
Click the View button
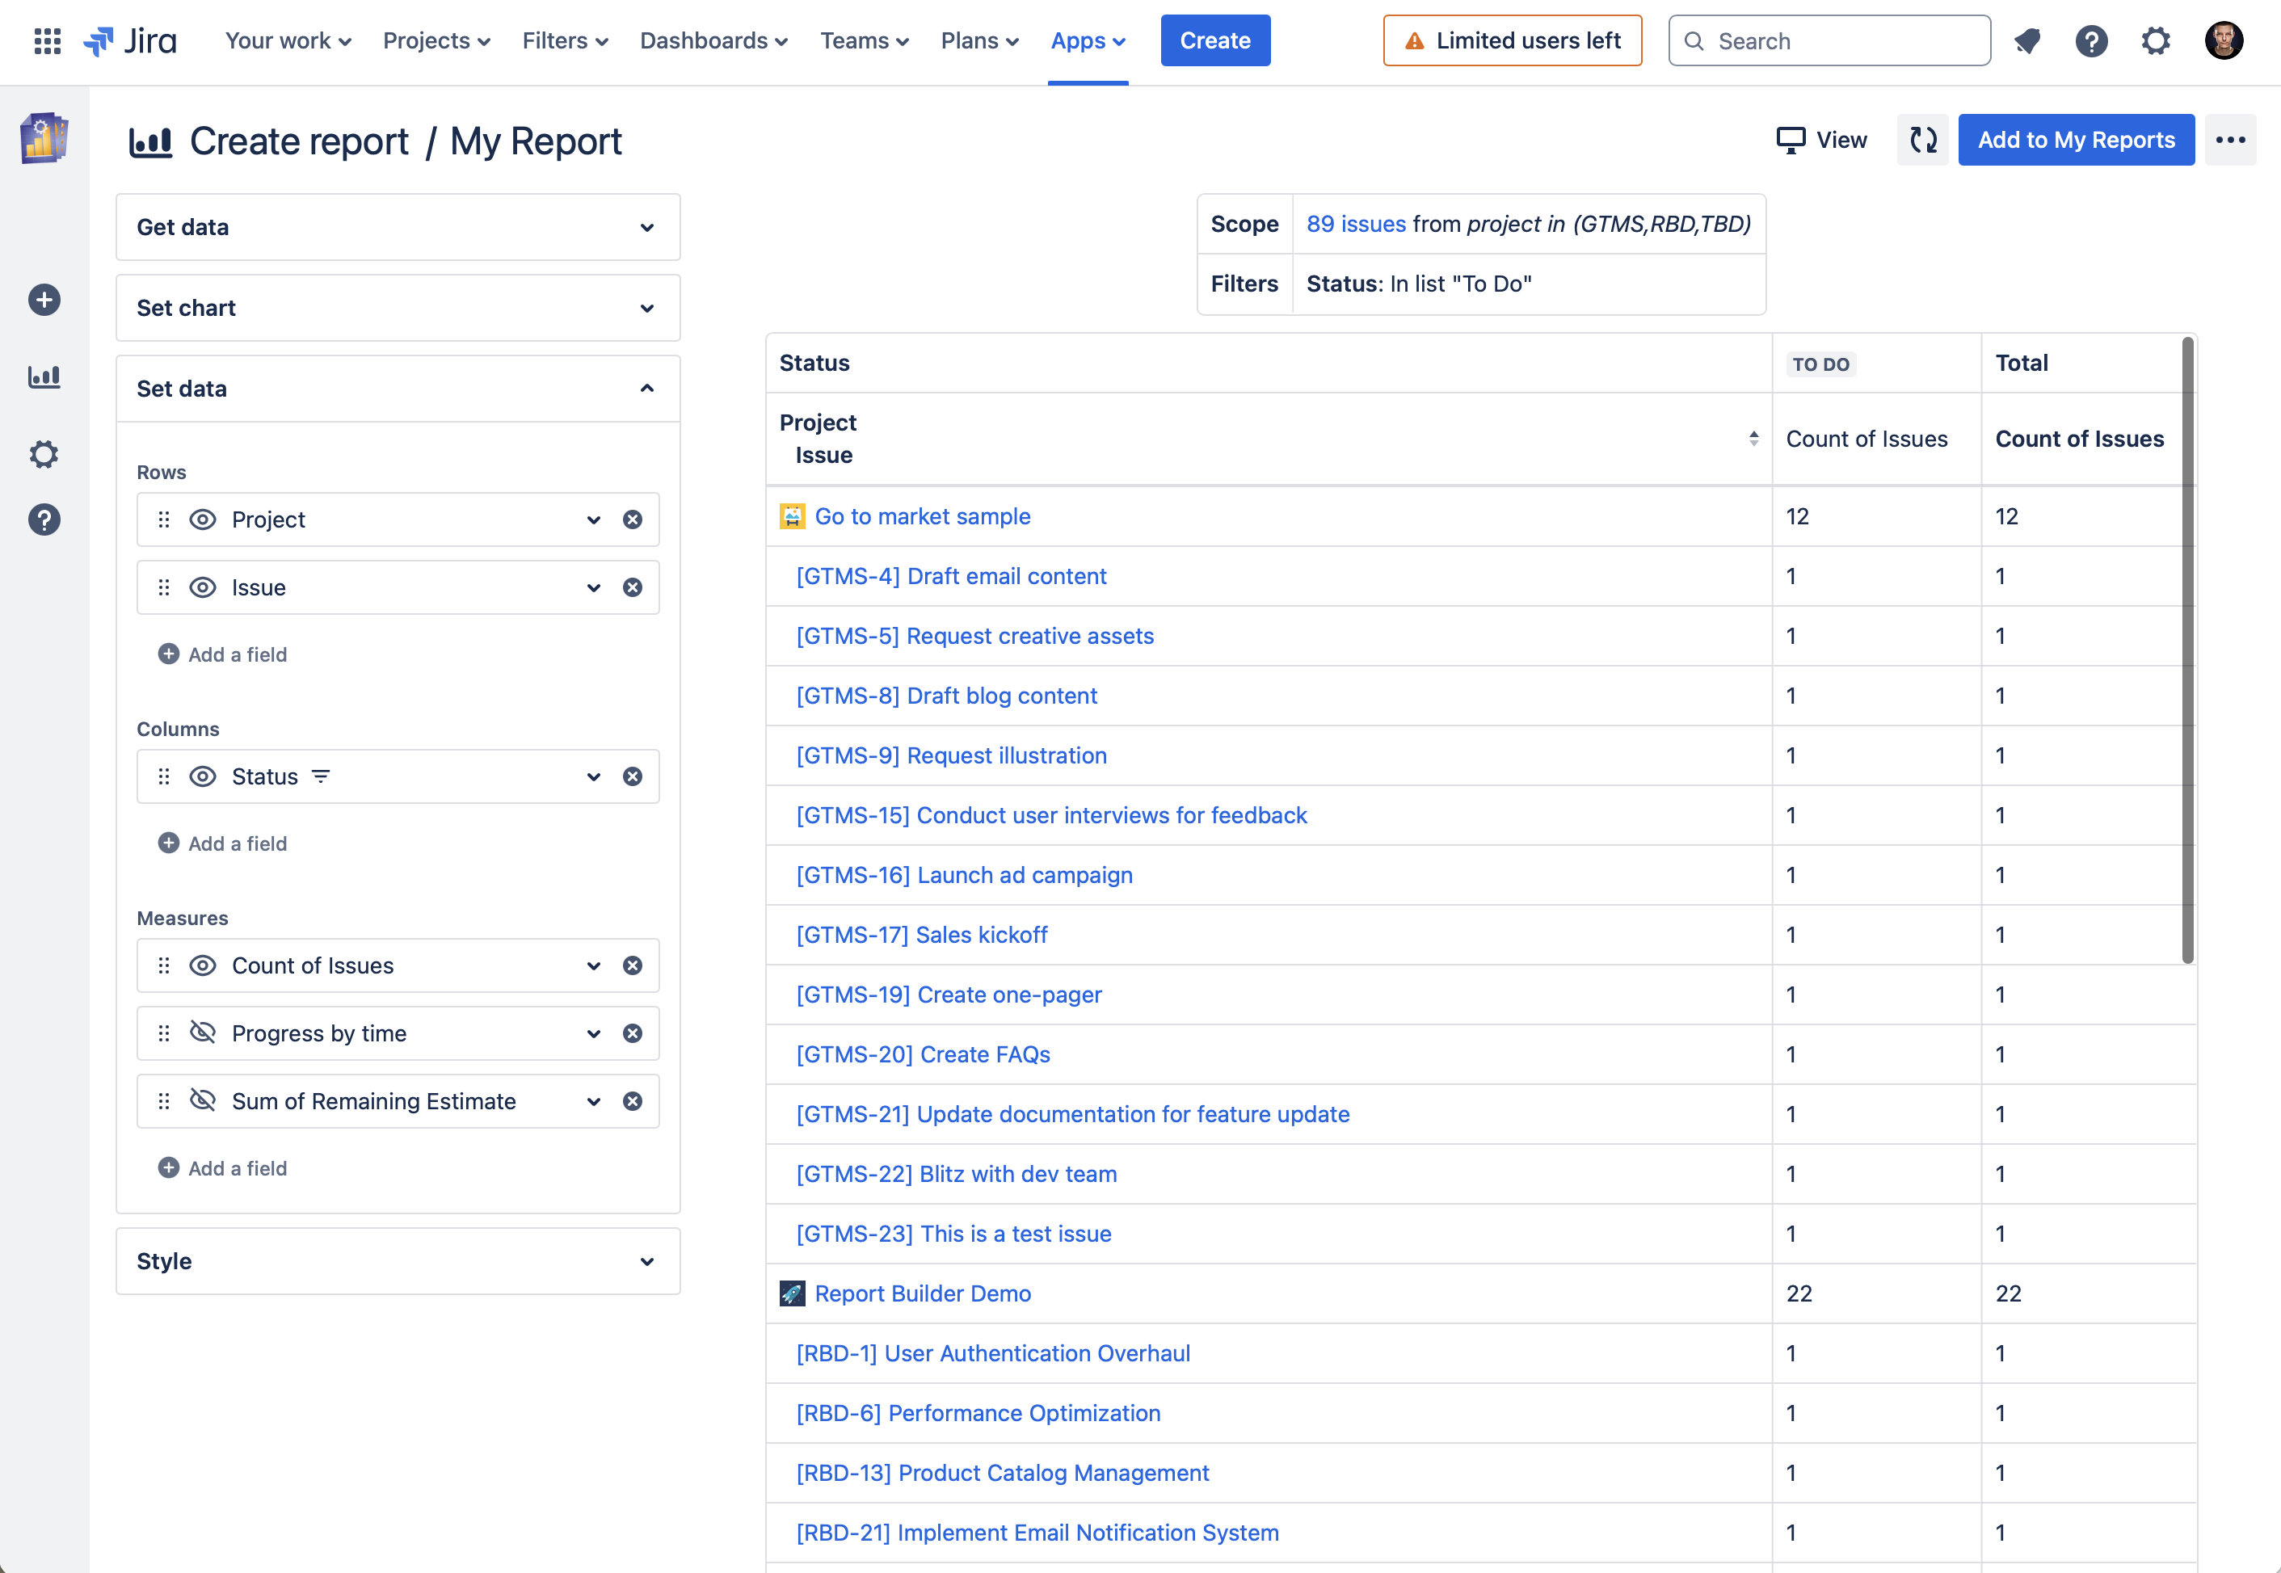click(1821, 140)
